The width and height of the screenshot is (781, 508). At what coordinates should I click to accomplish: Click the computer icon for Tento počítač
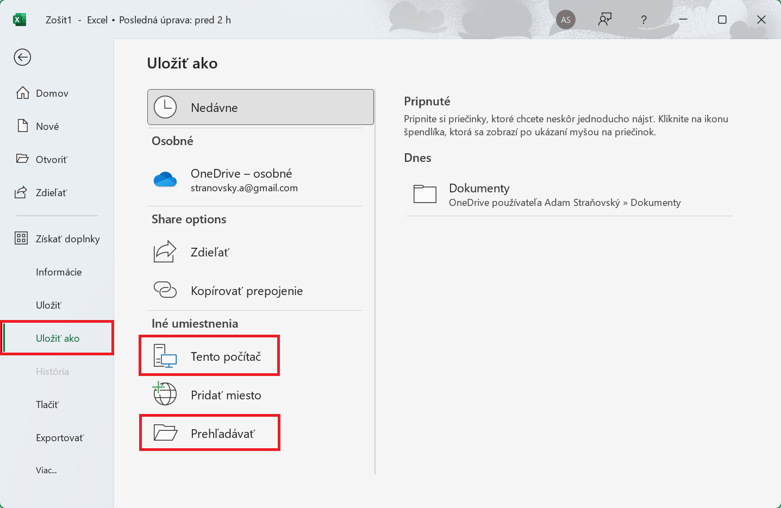coord(165,356)
